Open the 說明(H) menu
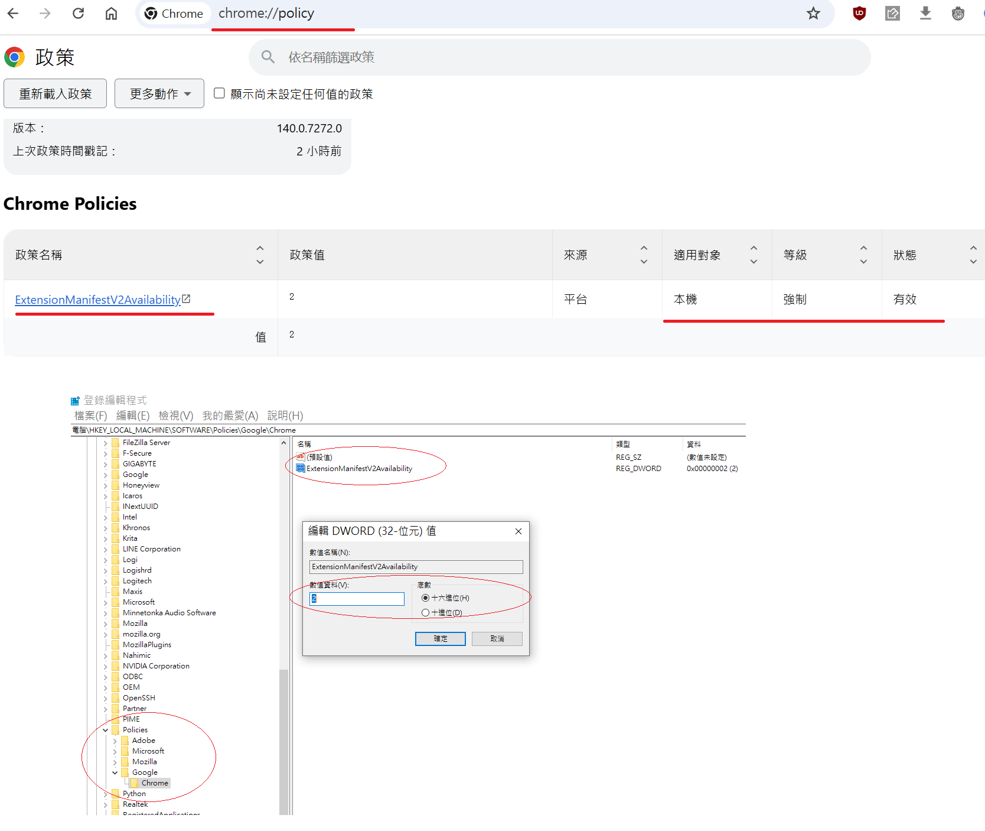This screenshot has width=985, height=831. (285, 416)
